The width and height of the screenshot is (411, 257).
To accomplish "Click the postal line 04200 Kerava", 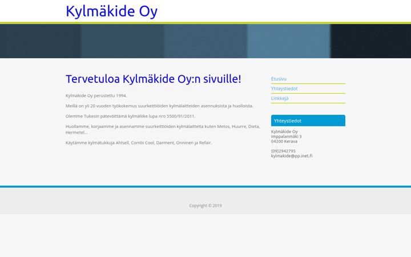I will (284, 141).
